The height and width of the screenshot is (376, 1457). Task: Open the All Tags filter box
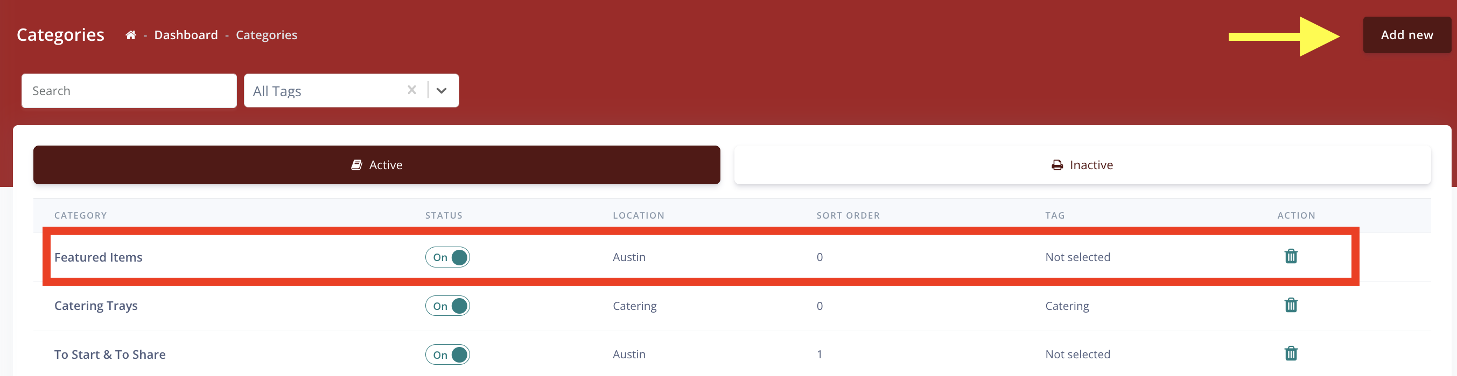(326, 91)
